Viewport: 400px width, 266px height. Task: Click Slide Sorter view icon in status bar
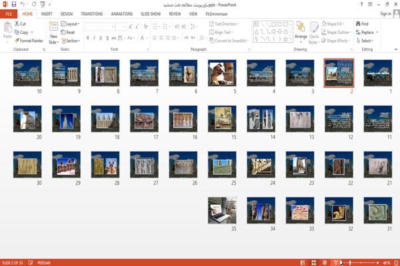[313, 263]
